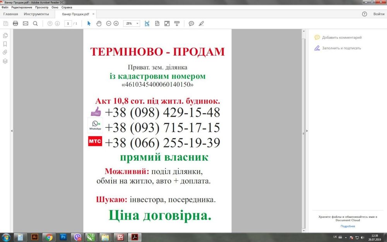Click the WhatsApp logo in document
Viewport: 387px width, 242px height.
tap(95, 125)
